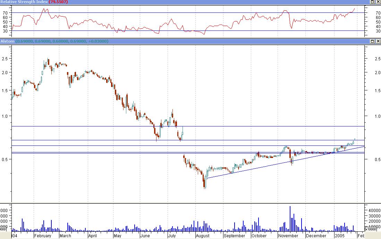Click the 20000 volume label on right axis
Viewport: 381px width, 239px height.
click(374, 221)
